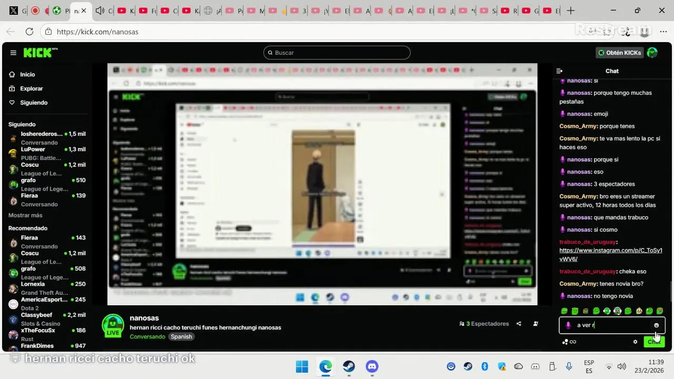Open xTheFocuSx channel in Recomendado
The width and height of the screenshot is (674, 379).
(x=47, y=334)
